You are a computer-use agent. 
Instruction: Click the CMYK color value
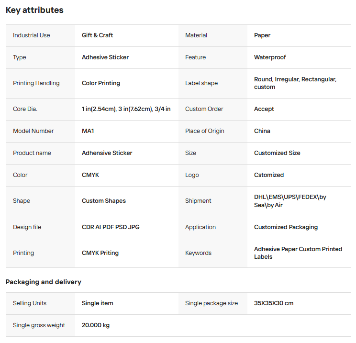point(90,175)
